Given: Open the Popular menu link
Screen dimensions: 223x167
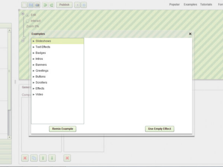Looking at the screenshot, I should [x=174, y=5].
